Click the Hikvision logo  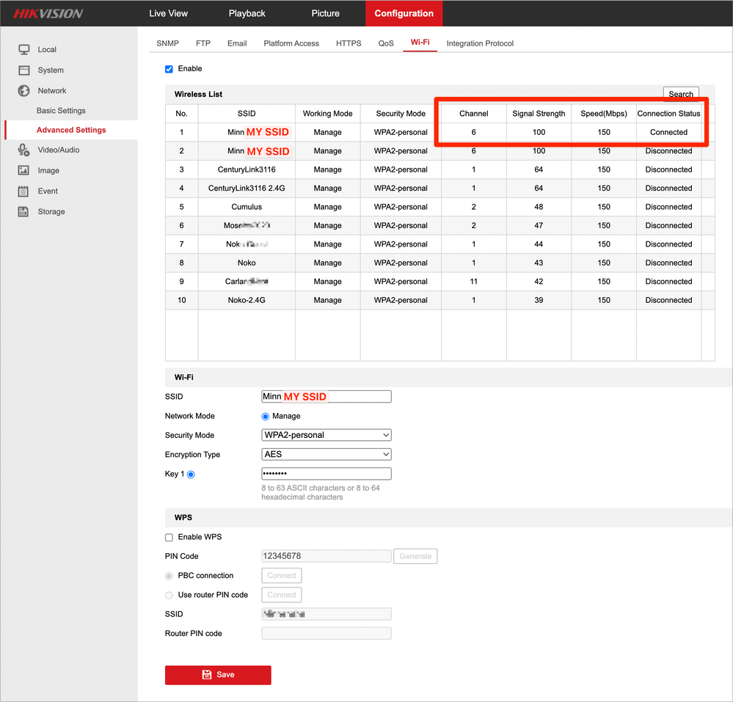click(48, 13)
